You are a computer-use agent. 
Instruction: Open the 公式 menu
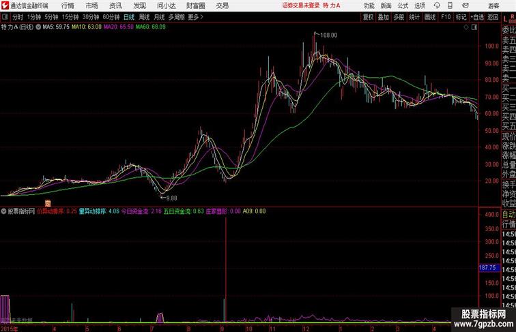click(x=403, y=5)
